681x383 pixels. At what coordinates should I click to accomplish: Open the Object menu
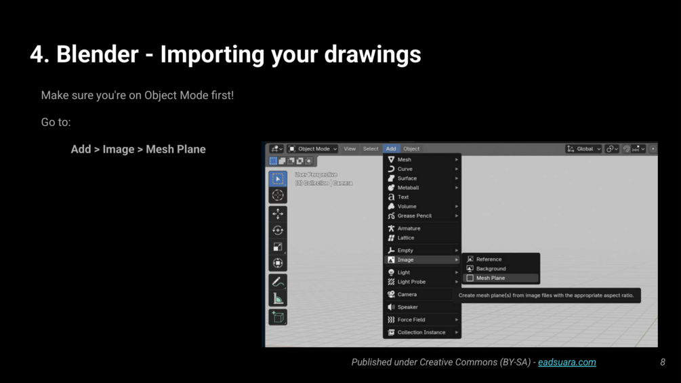(411, 149)
